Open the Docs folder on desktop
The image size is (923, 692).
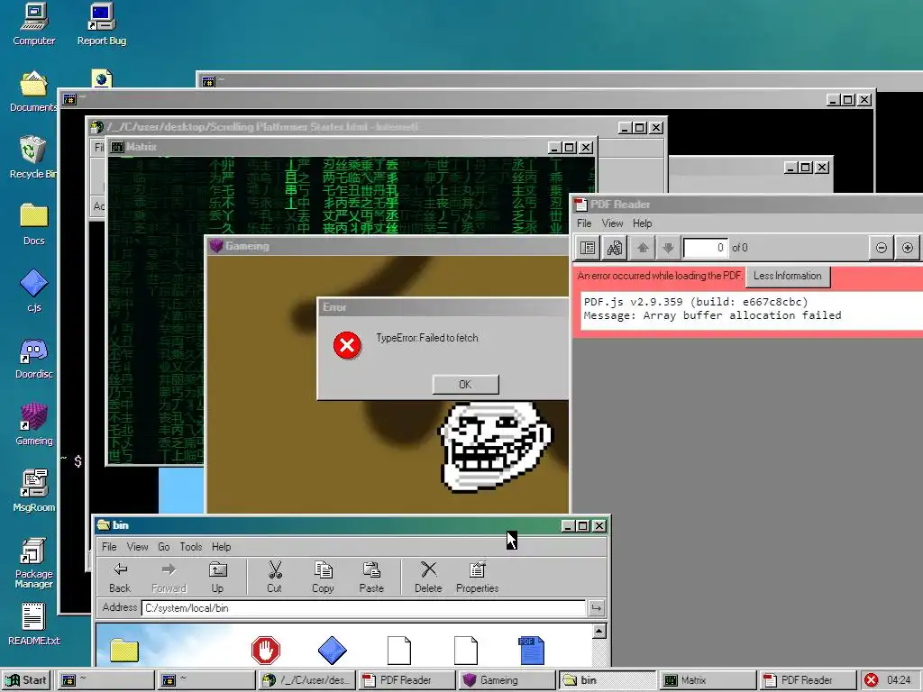coord(33,224)
